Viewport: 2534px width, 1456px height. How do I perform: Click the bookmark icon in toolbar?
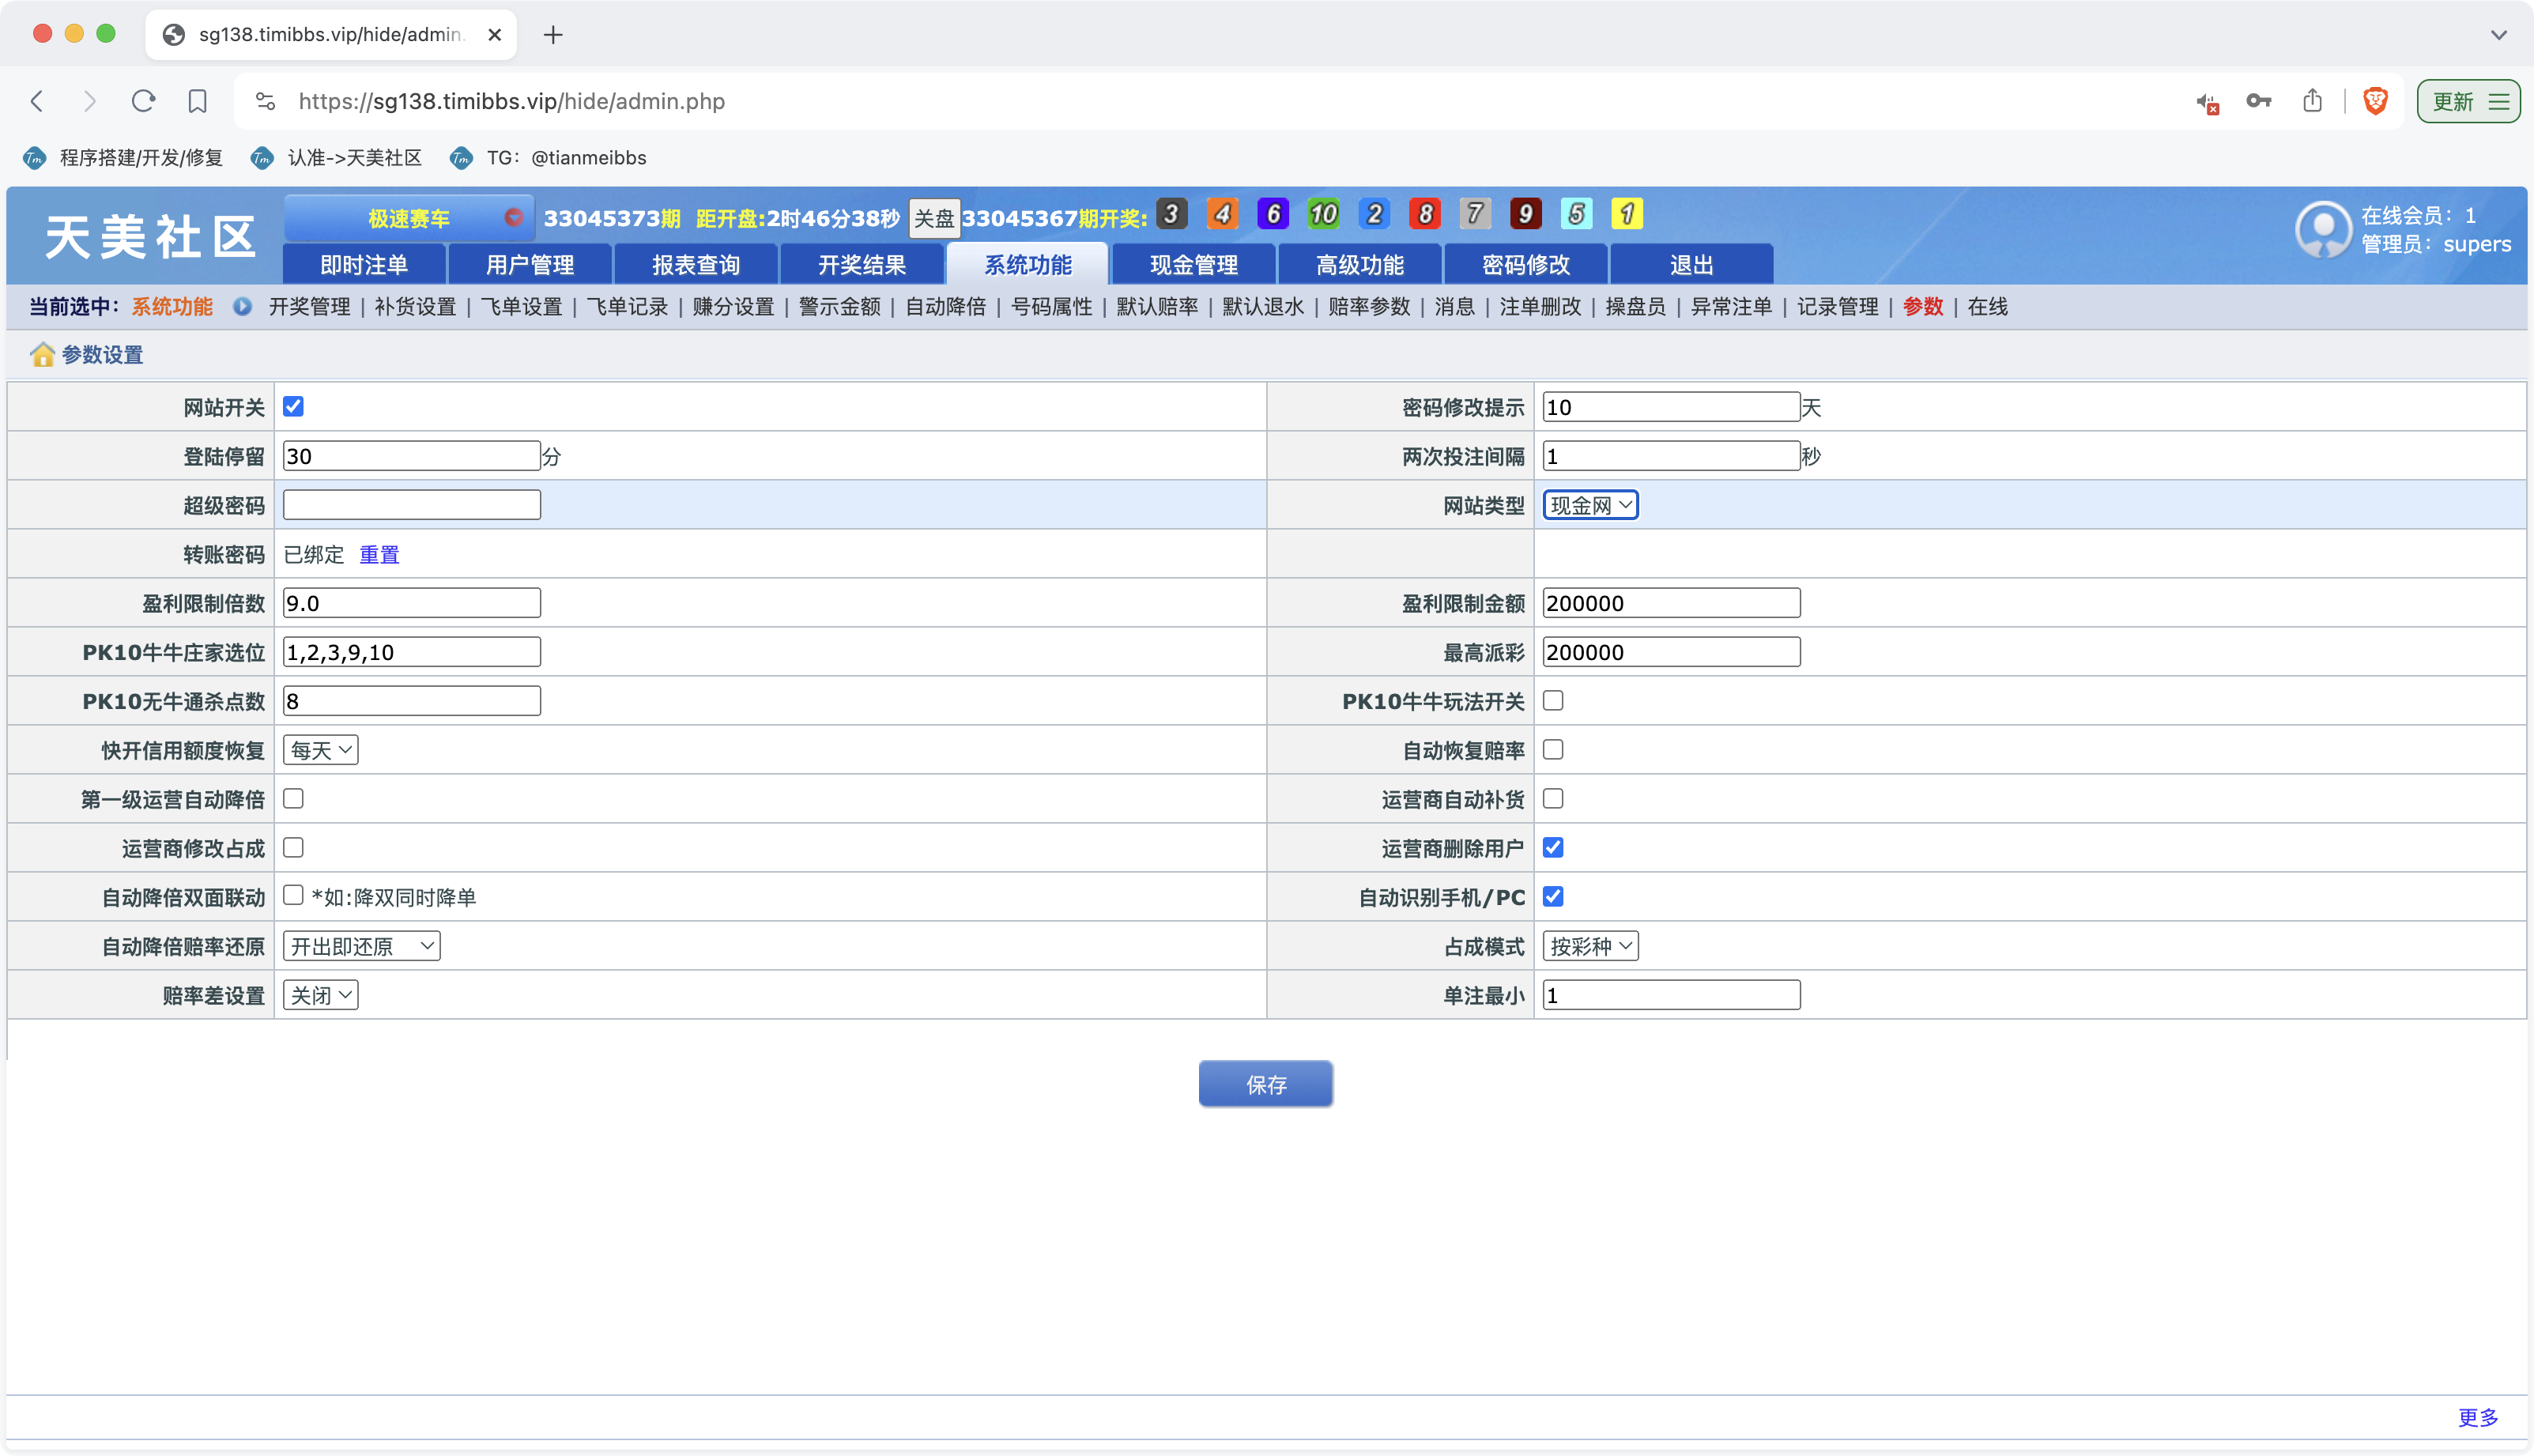(197, 101)
